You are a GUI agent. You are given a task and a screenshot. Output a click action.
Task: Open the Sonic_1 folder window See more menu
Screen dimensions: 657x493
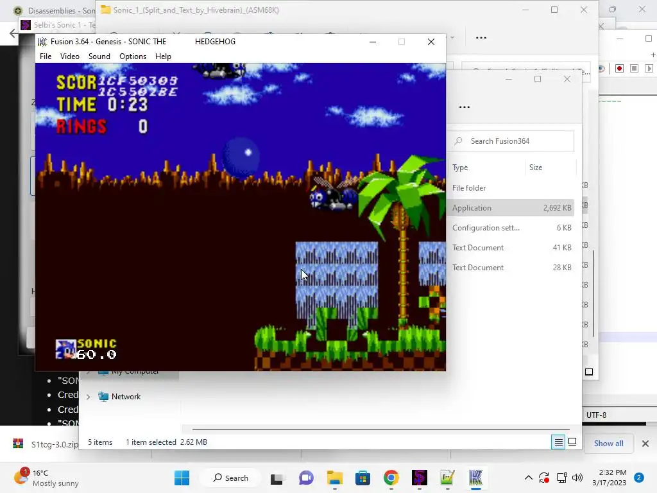[x=481, y=38]
